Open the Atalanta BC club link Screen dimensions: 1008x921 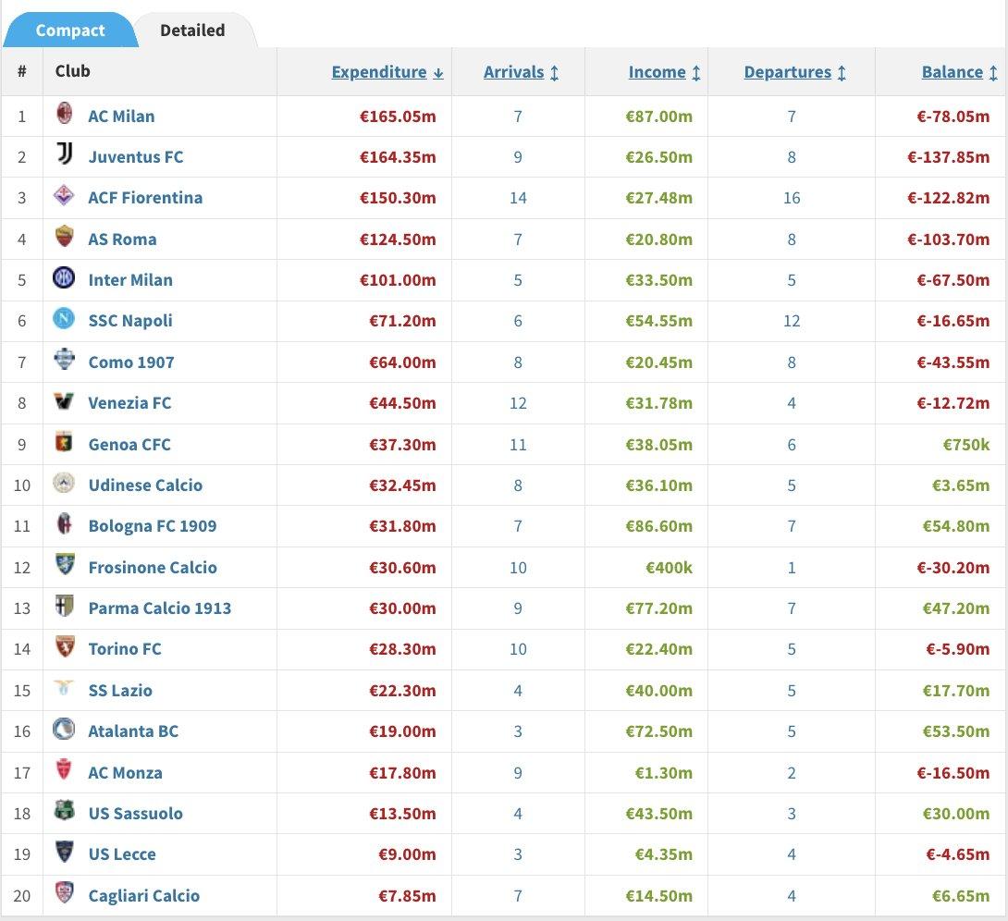133,731
